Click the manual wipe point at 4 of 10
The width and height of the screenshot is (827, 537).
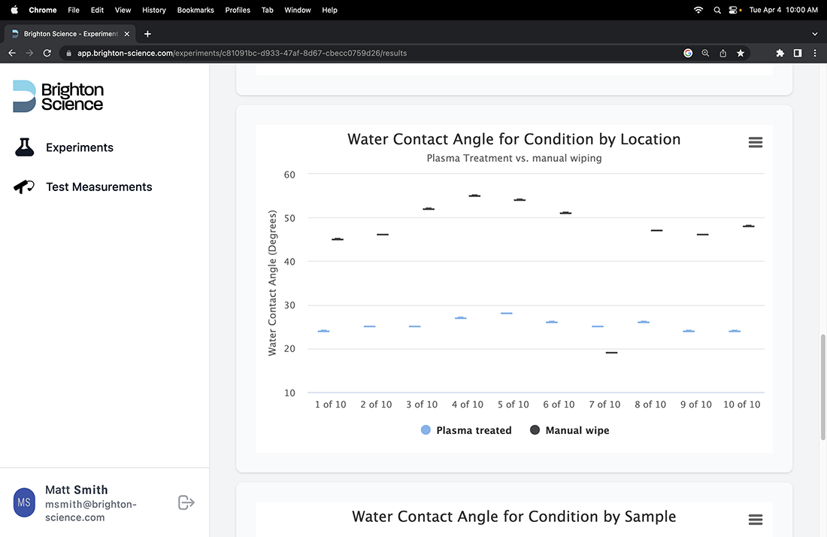click(474, 196)
